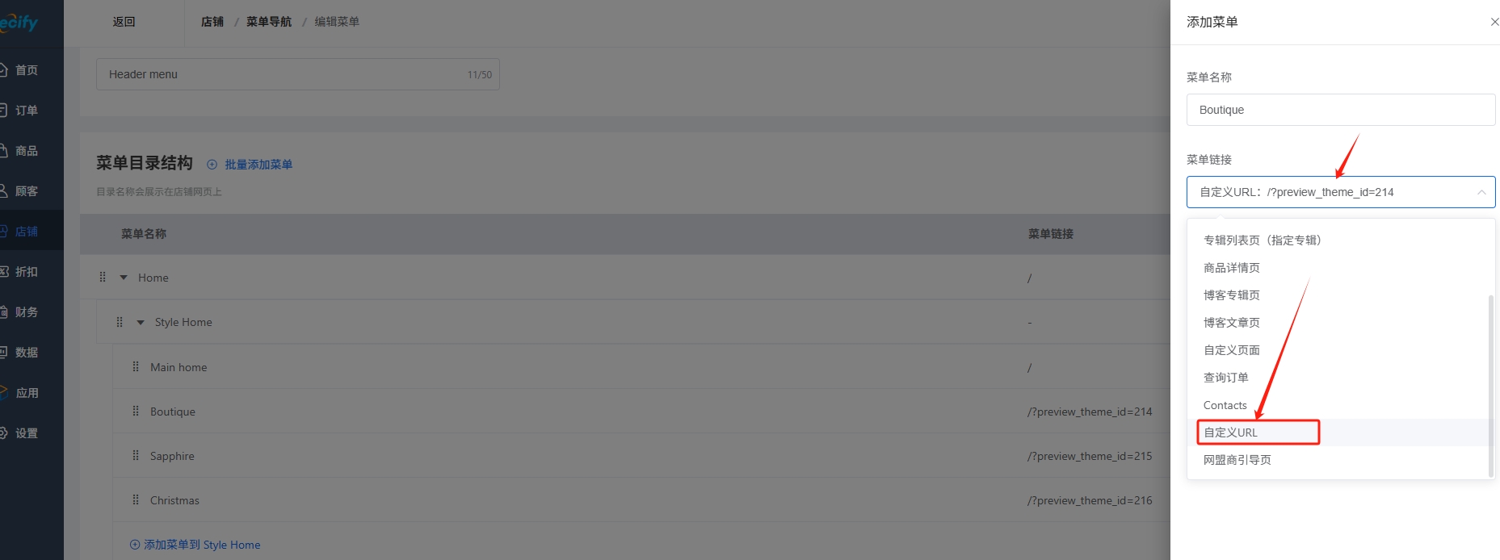
Task: Choose 博客文章页 in the dropdown list
Action: coord(1231,323)
